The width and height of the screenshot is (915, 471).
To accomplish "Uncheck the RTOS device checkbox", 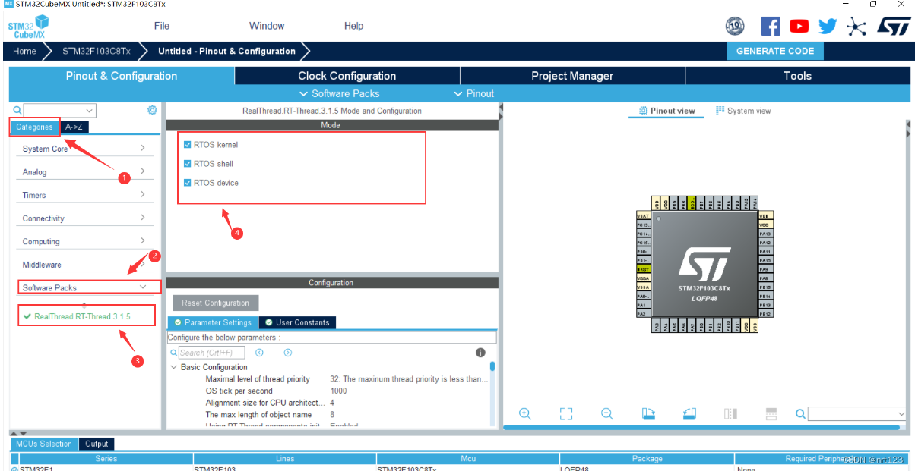I will point(187,182).
